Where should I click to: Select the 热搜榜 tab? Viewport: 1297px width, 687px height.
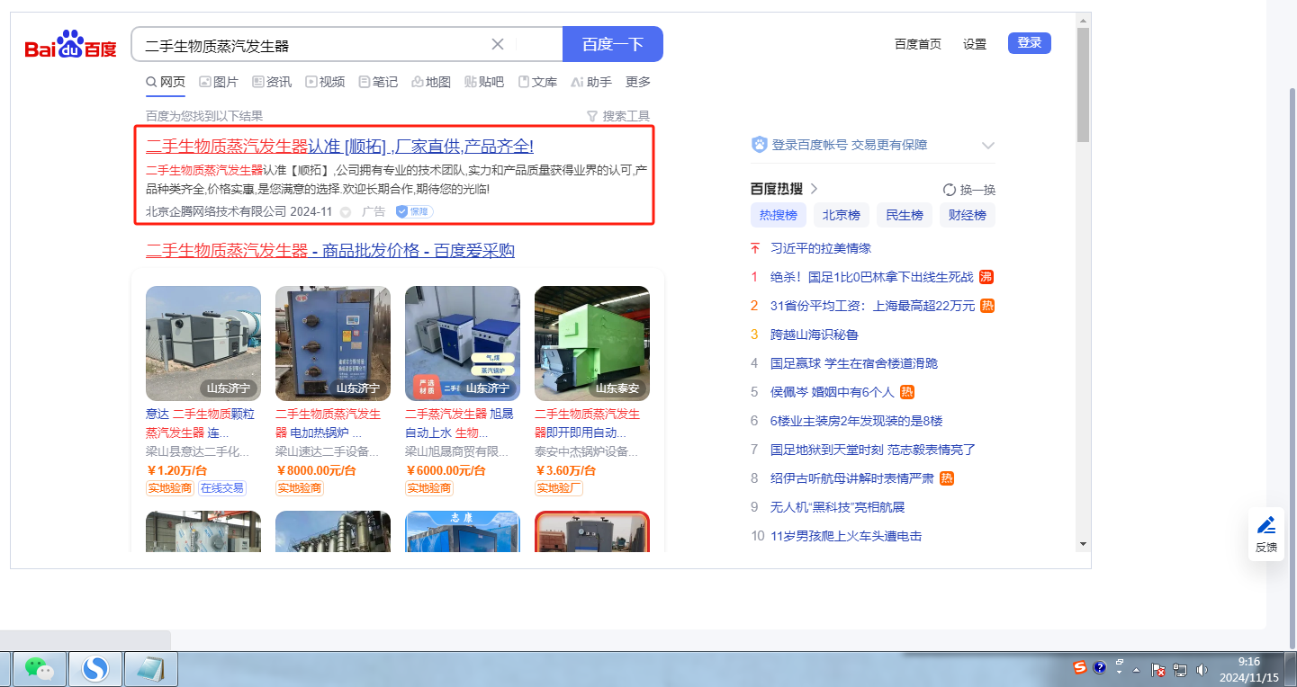coord(779,215)
